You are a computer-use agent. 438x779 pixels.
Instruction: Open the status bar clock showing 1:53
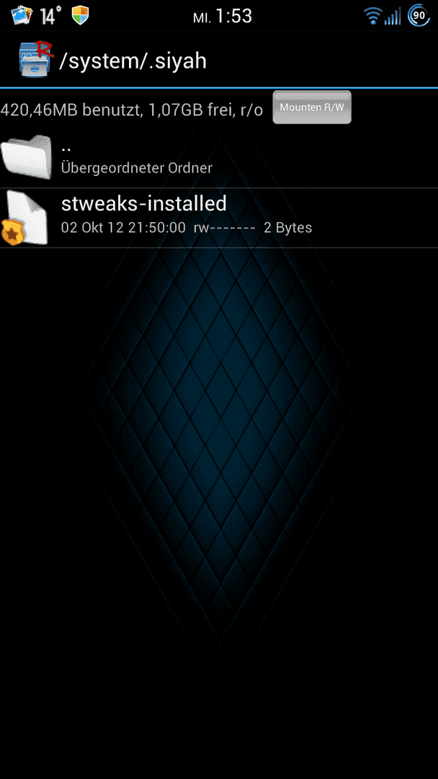pos(233,16)
